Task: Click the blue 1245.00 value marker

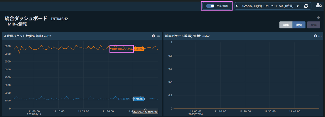Action: coord(139,99)
